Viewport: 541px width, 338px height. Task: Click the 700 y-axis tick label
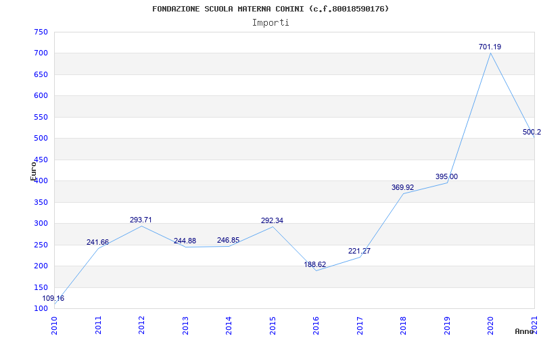tap(41, 53)
